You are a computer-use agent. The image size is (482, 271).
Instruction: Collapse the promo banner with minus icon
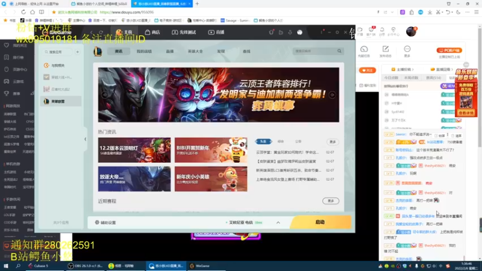[x=466, y=64]
